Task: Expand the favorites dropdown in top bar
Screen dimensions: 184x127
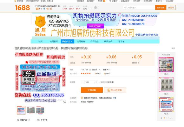Action: (118, 1)
